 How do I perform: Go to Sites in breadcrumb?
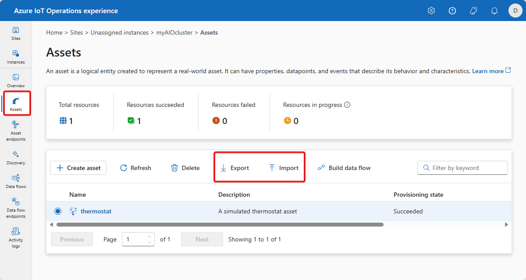(77, 33)
